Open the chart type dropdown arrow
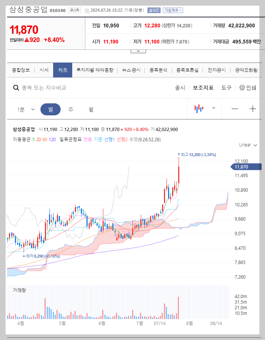 click(x=213, y=108)
